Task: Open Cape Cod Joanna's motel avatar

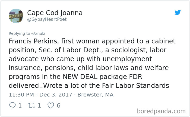Action: click(x=16, y=16)
